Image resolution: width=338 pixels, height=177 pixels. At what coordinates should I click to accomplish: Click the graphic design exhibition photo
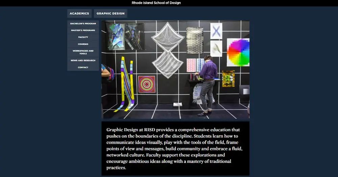pyautogui.click(x=175, y=69)
